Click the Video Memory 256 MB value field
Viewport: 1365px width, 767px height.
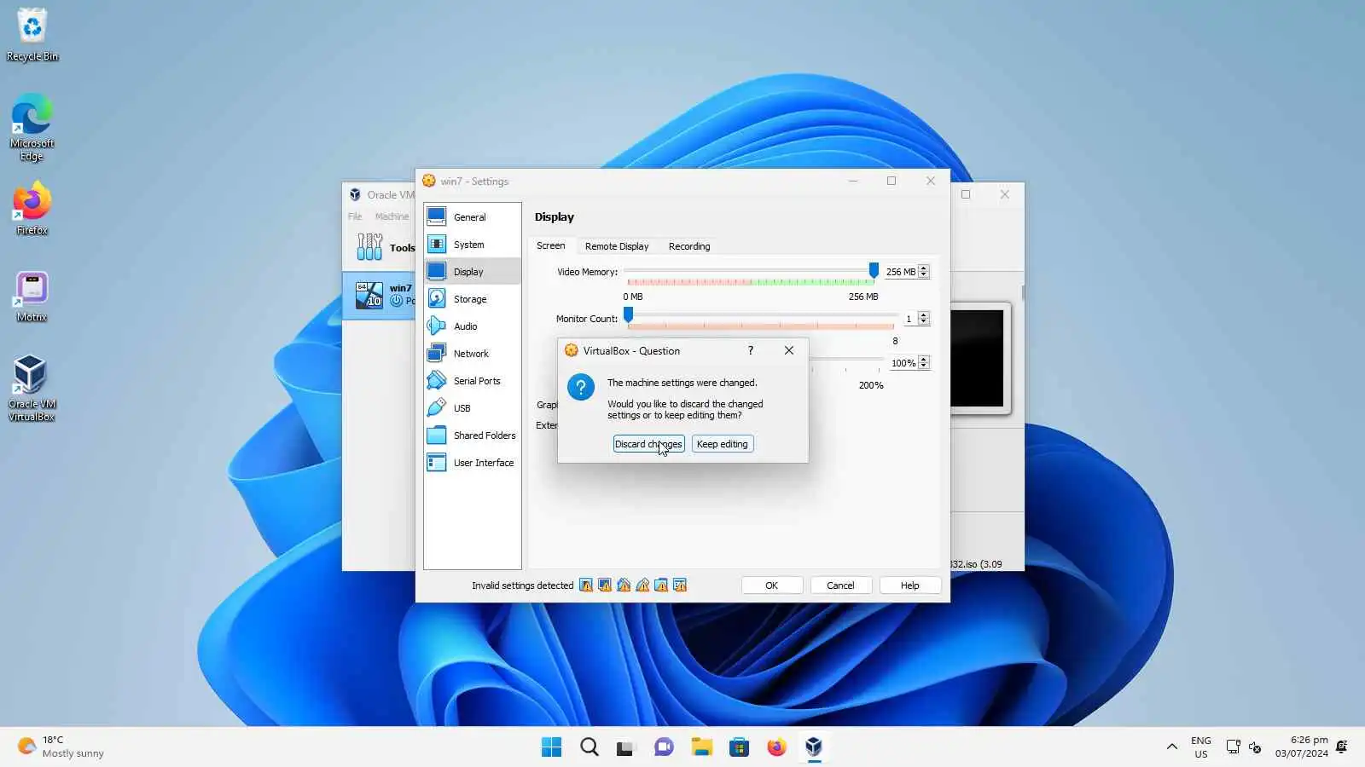click(900, 272)
